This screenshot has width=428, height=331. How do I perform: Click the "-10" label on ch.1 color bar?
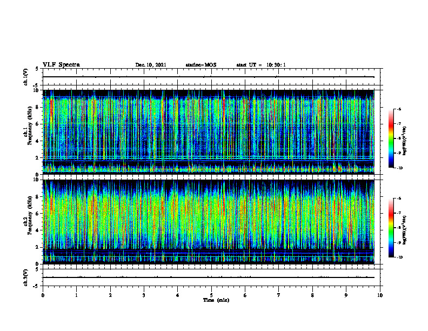399,168
